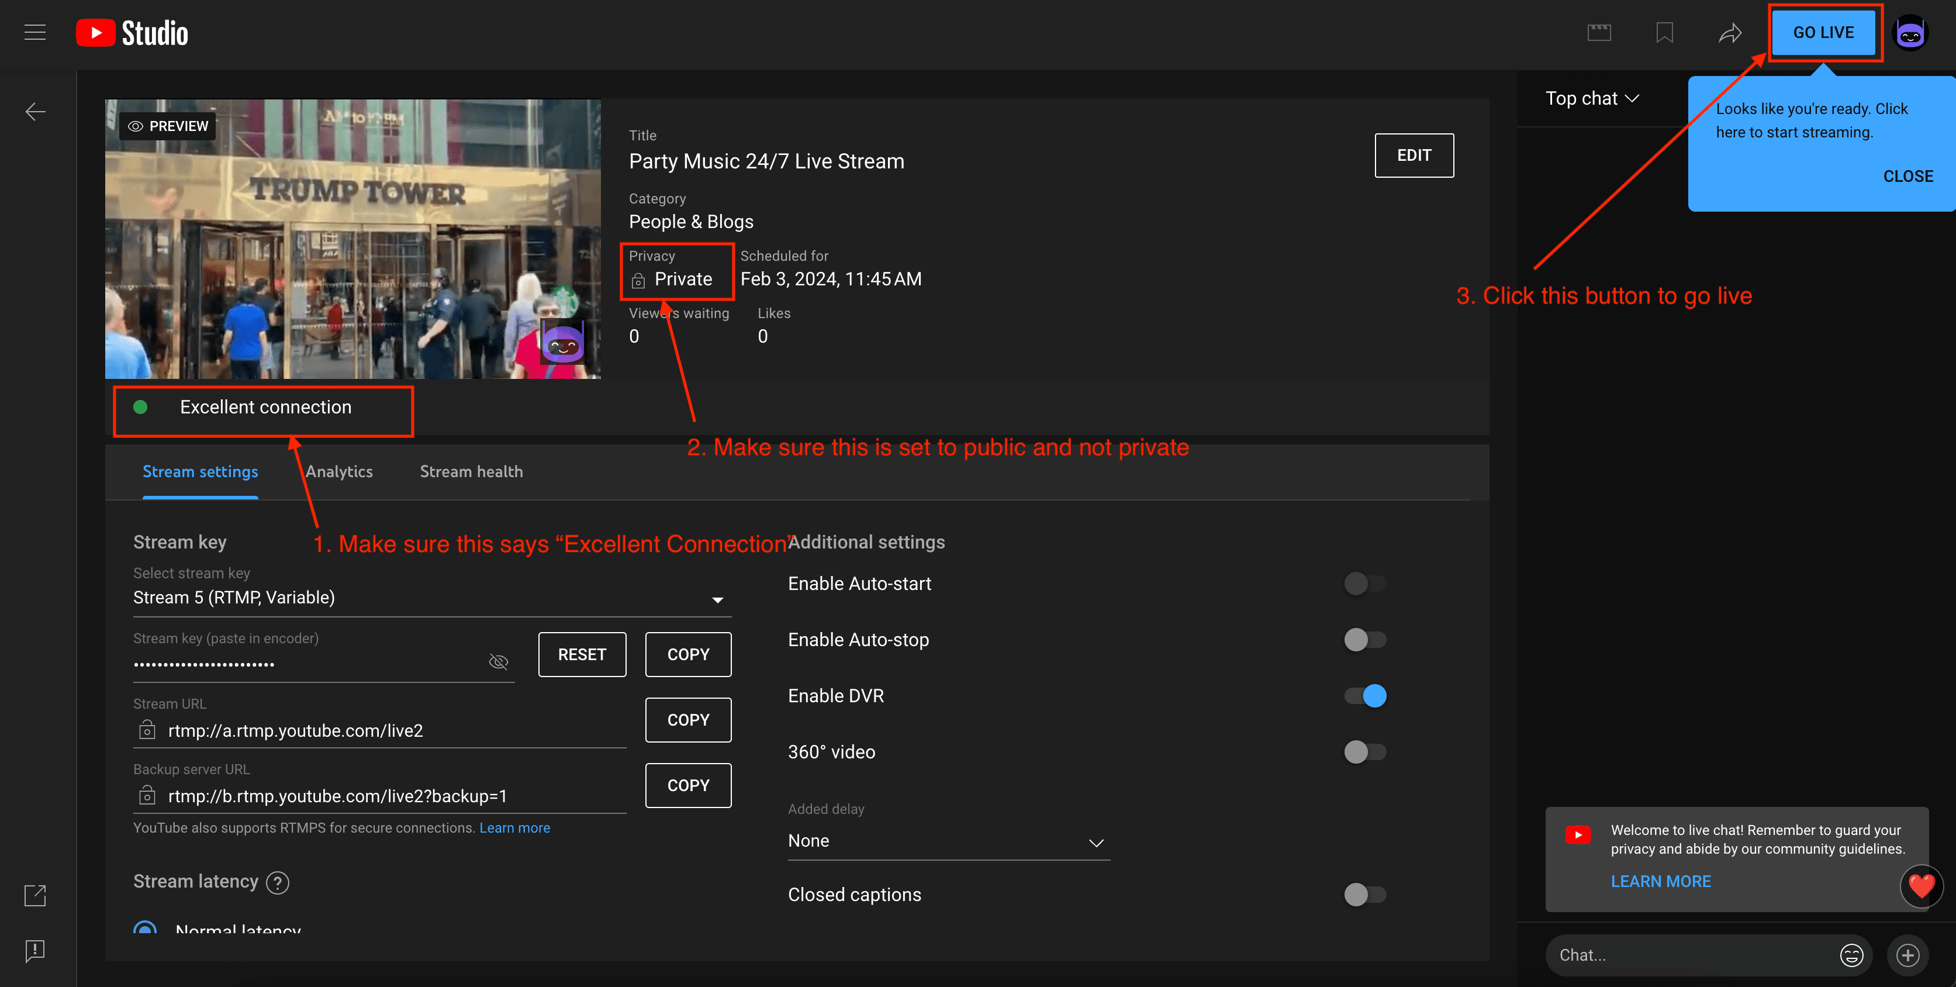Image resolution: width=1956 pixels, height=987 pixels.
Task: Click the stream preview thumbnail
Action: [353, 239]
